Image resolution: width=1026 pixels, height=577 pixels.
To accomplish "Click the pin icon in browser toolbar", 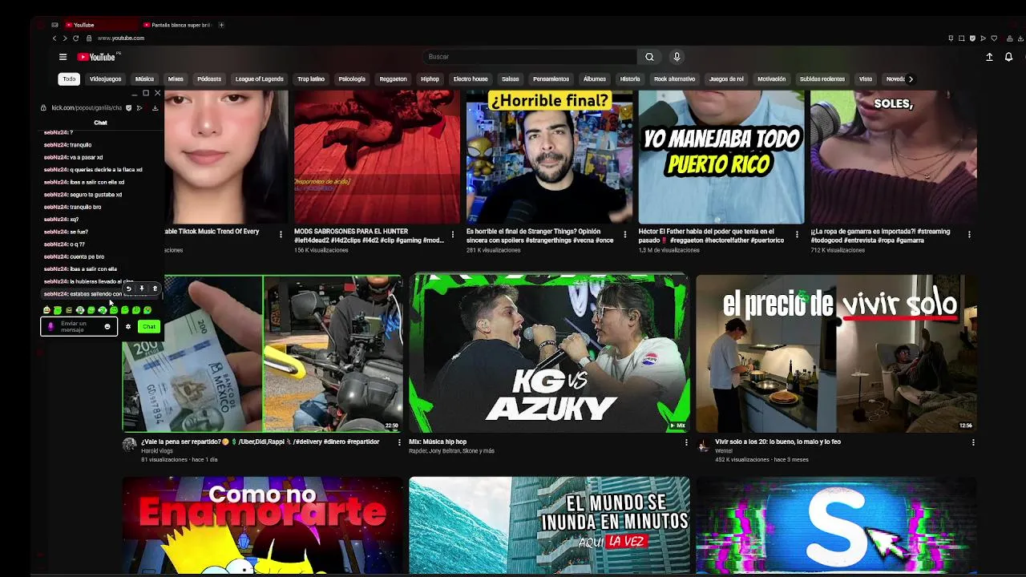I will tap(951, 38).
